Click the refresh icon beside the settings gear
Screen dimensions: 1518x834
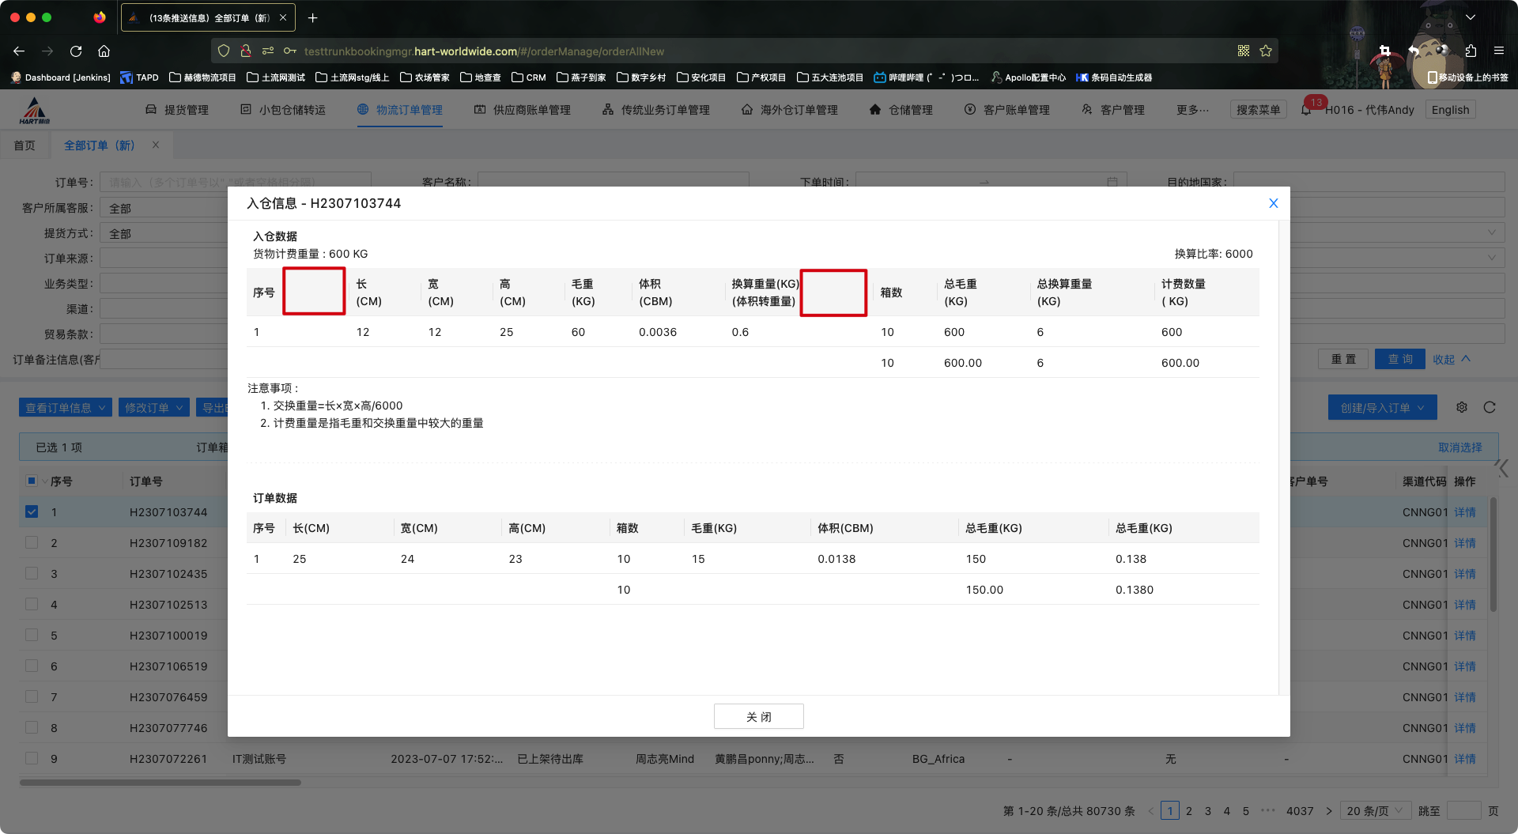point(1490,407)
